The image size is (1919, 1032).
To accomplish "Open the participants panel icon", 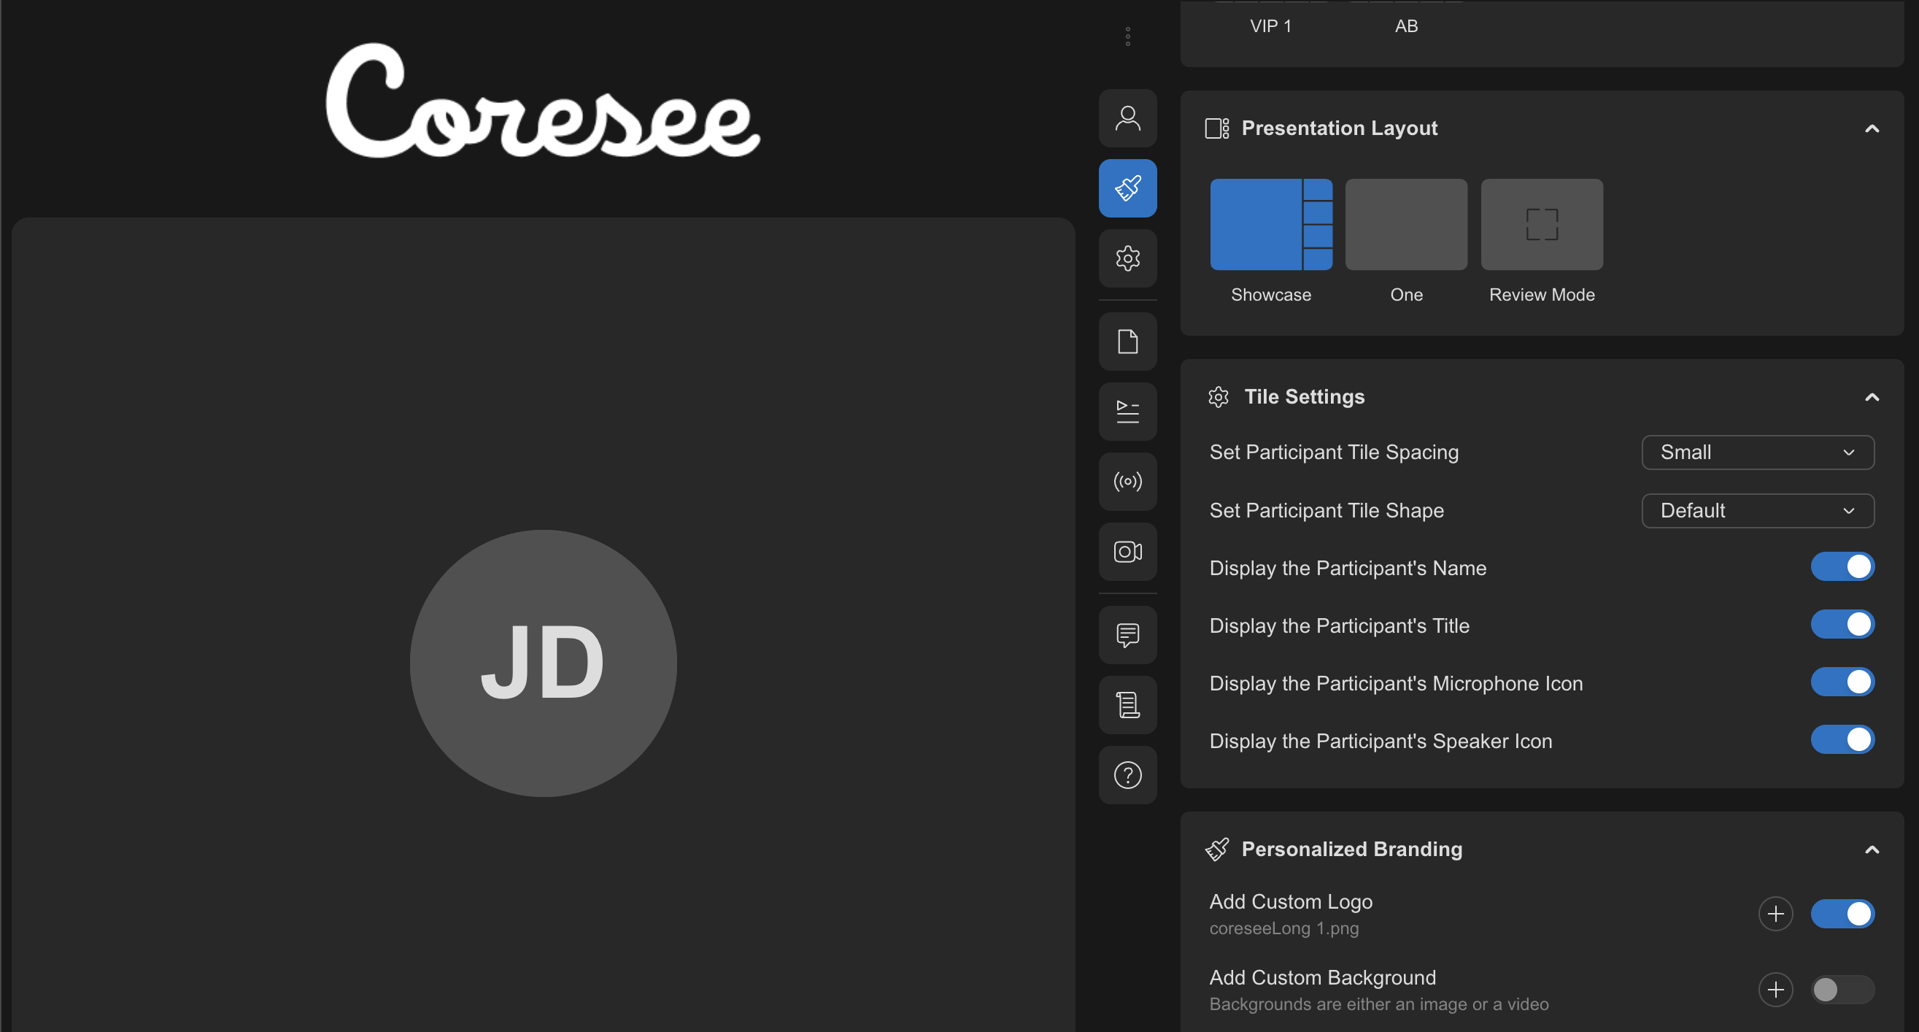I will pos(1127,118).
